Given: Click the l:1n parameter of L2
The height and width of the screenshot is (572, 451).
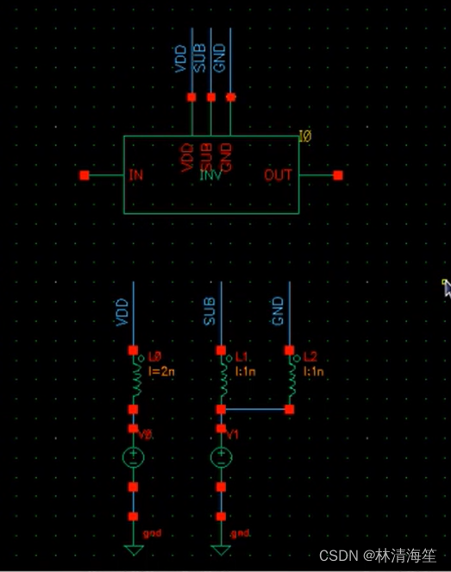Looking at the screenshot, I should (314, 371).
